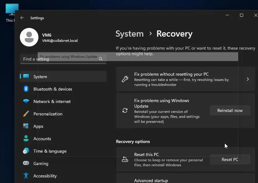Open Bluetooth & devices settings
The image size is (258, 183).
pos(63,89)
